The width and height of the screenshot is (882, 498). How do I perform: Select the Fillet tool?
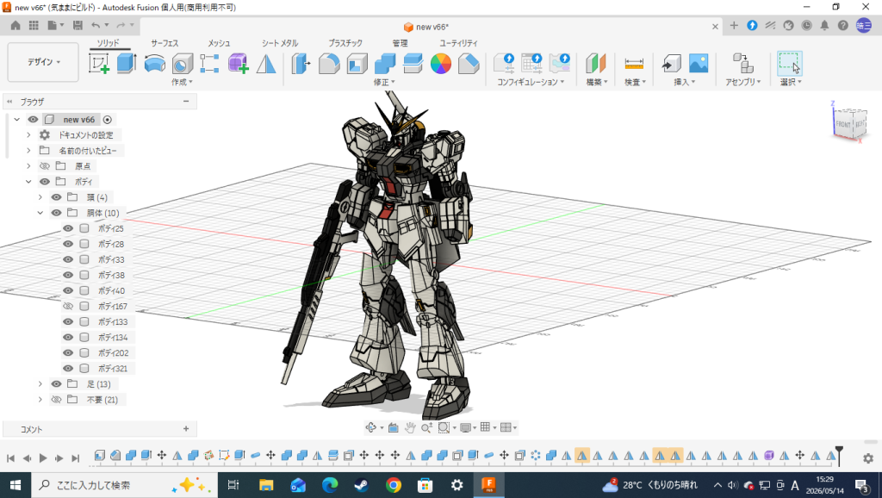[329, 64]
